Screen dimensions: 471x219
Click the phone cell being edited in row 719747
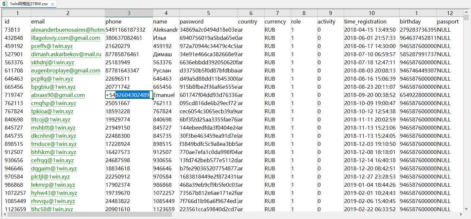pos(129,95)
